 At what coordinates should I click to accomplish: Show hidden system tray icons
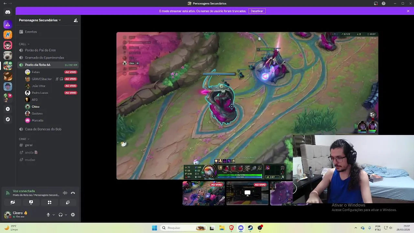(356, 228)
